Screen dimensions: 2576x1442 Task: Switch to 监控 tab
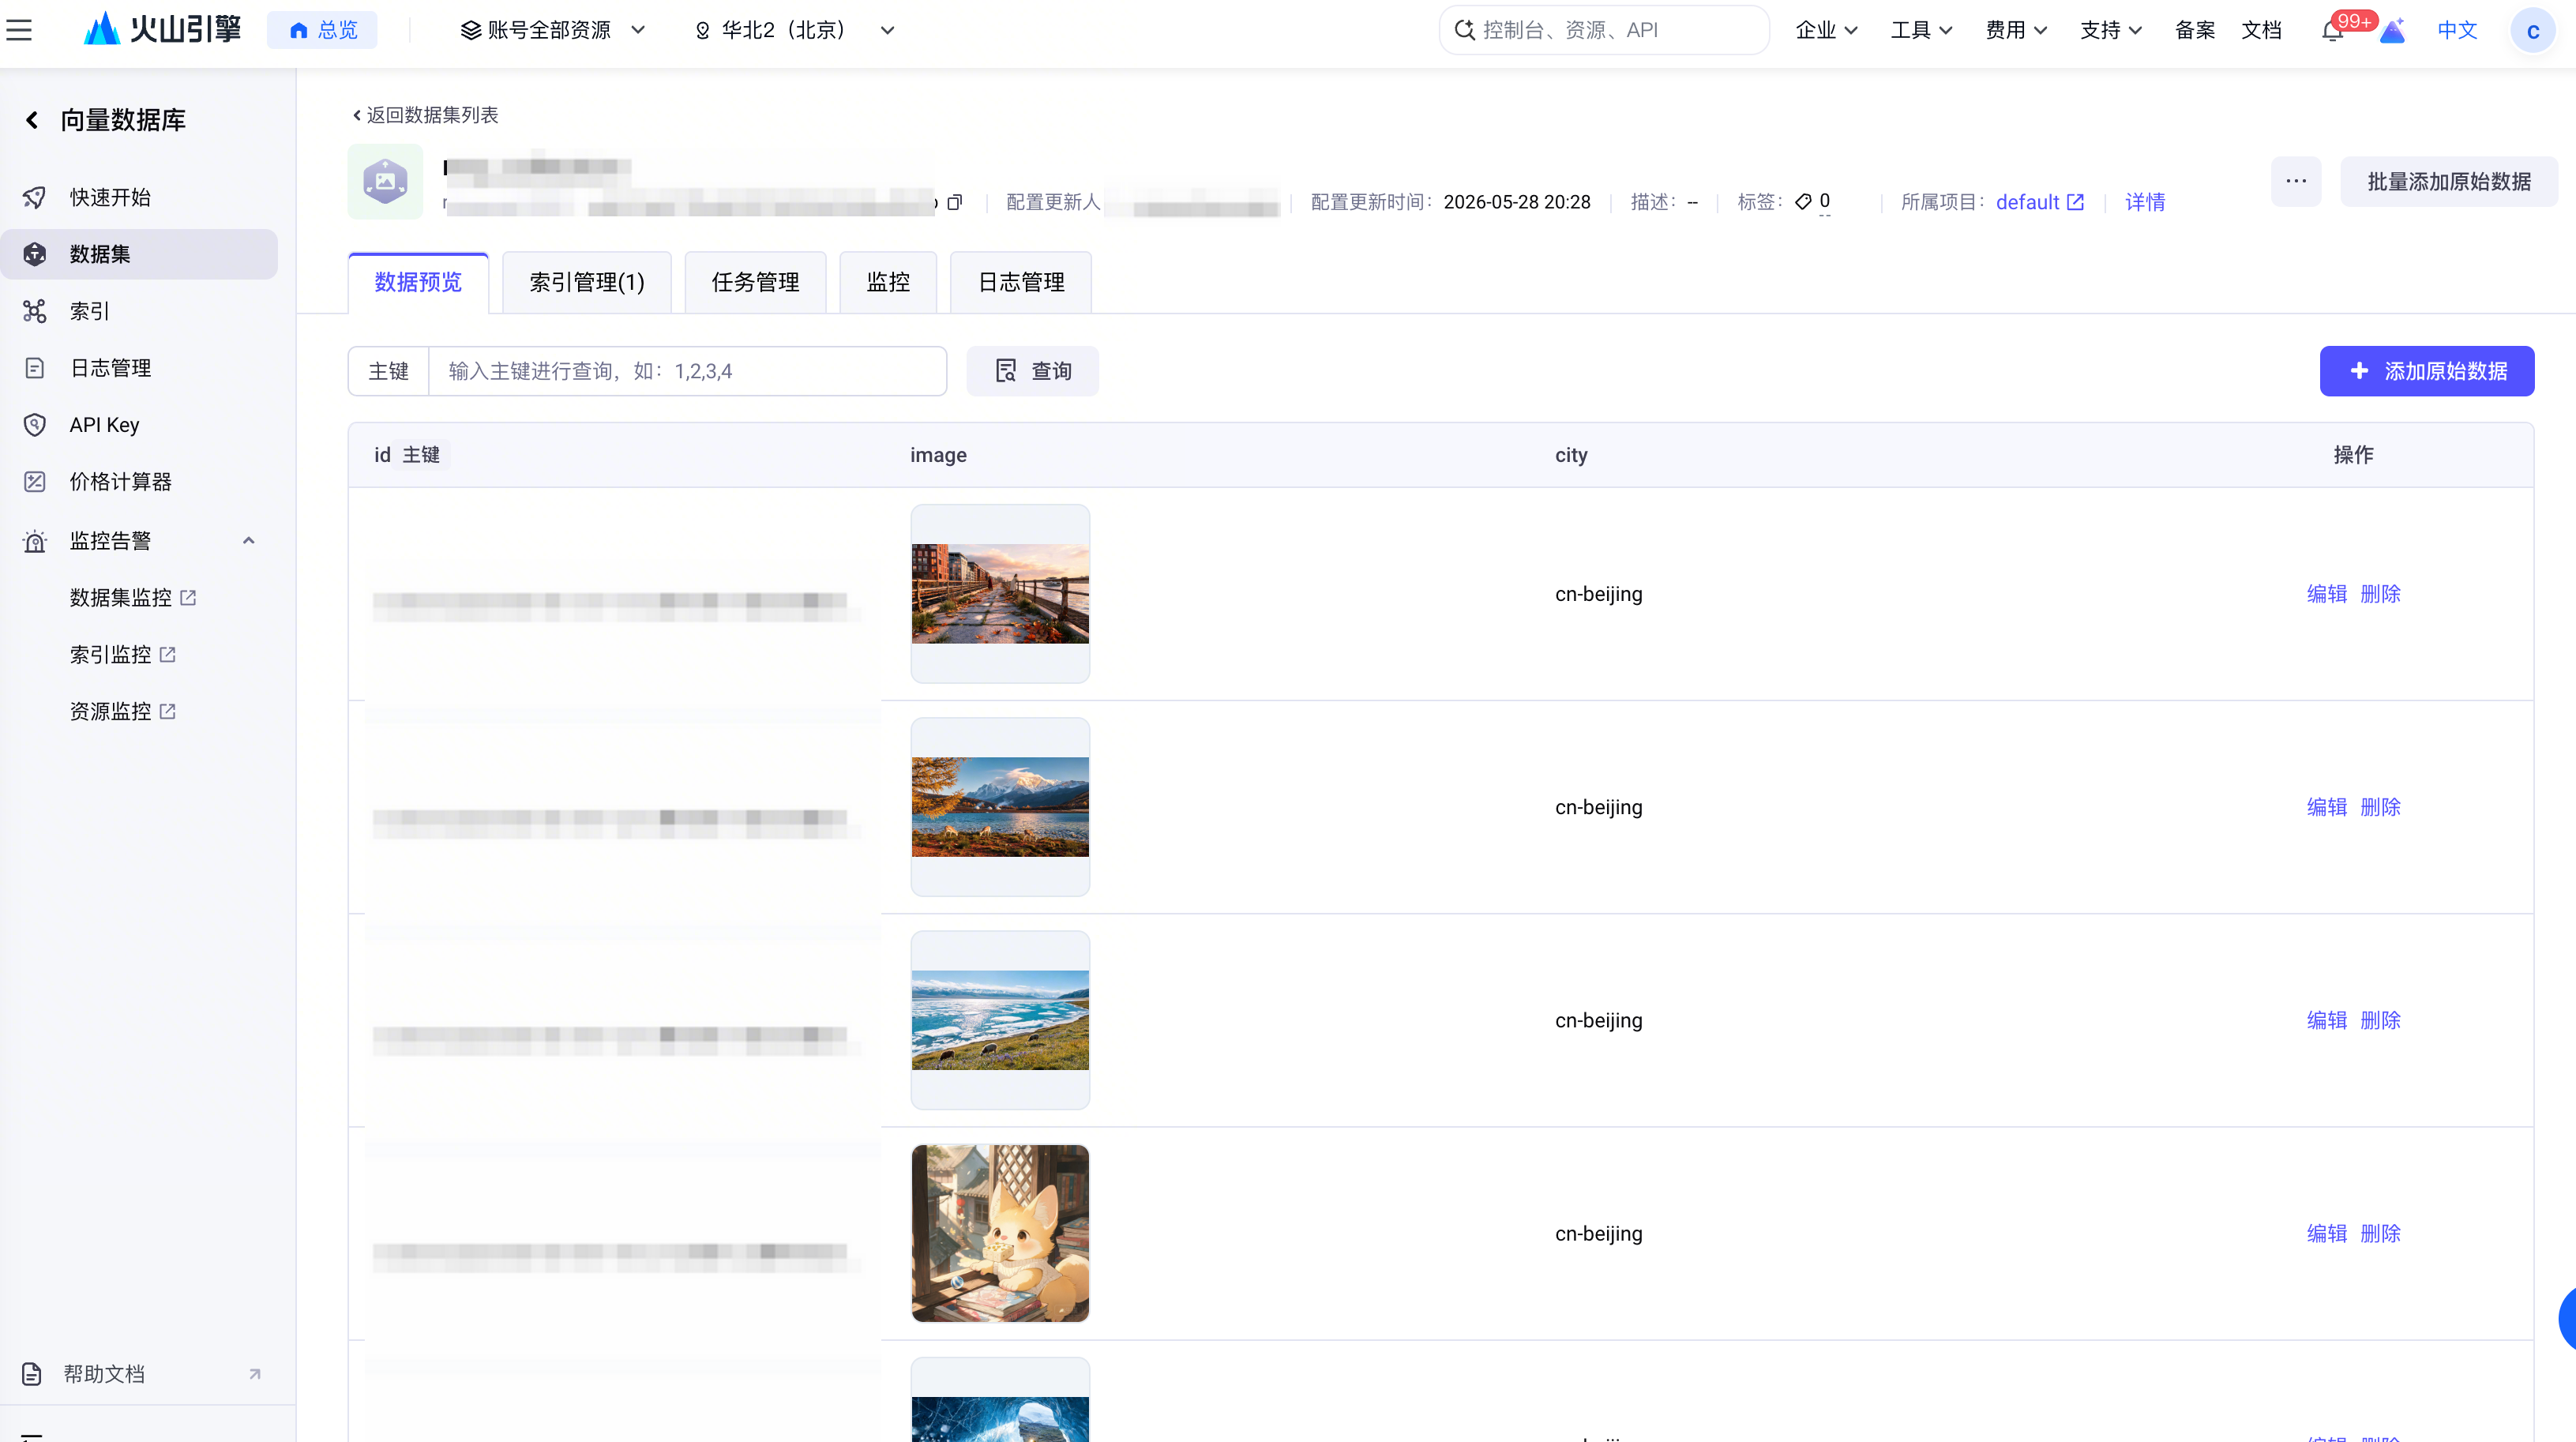888,282
